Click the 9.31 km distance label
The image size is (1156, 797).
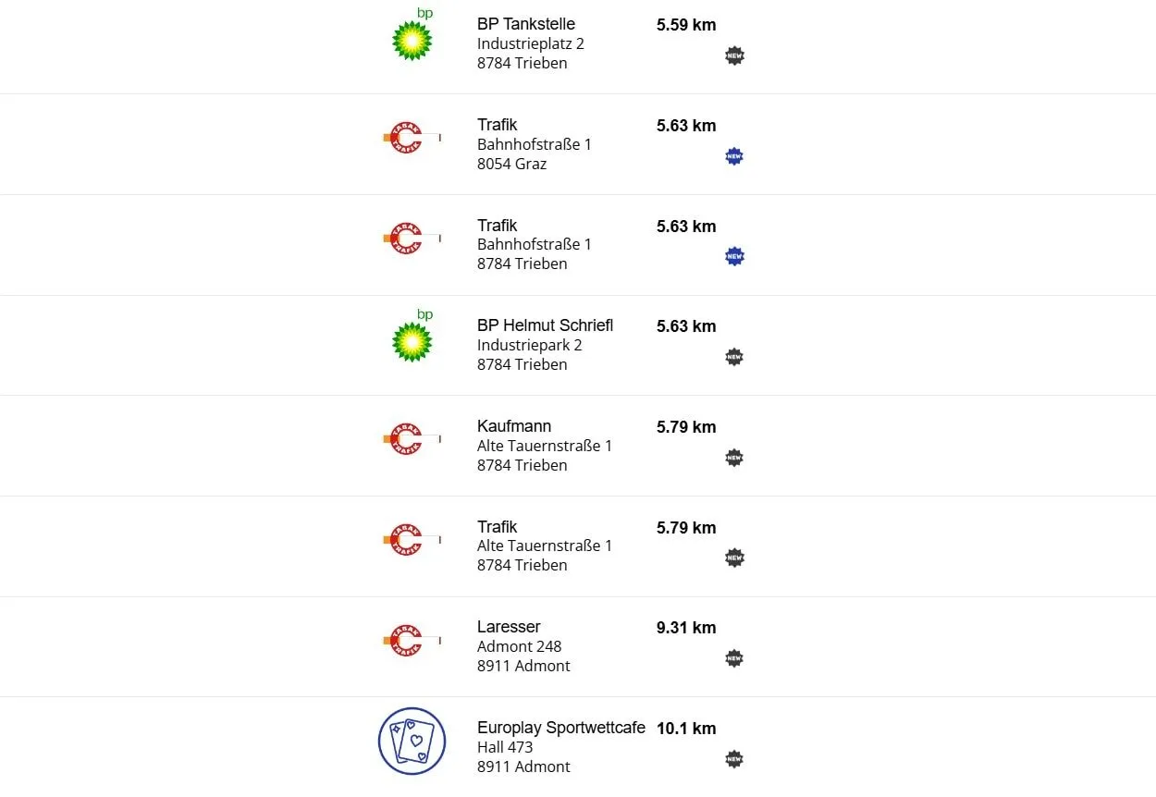coord(686,628)
